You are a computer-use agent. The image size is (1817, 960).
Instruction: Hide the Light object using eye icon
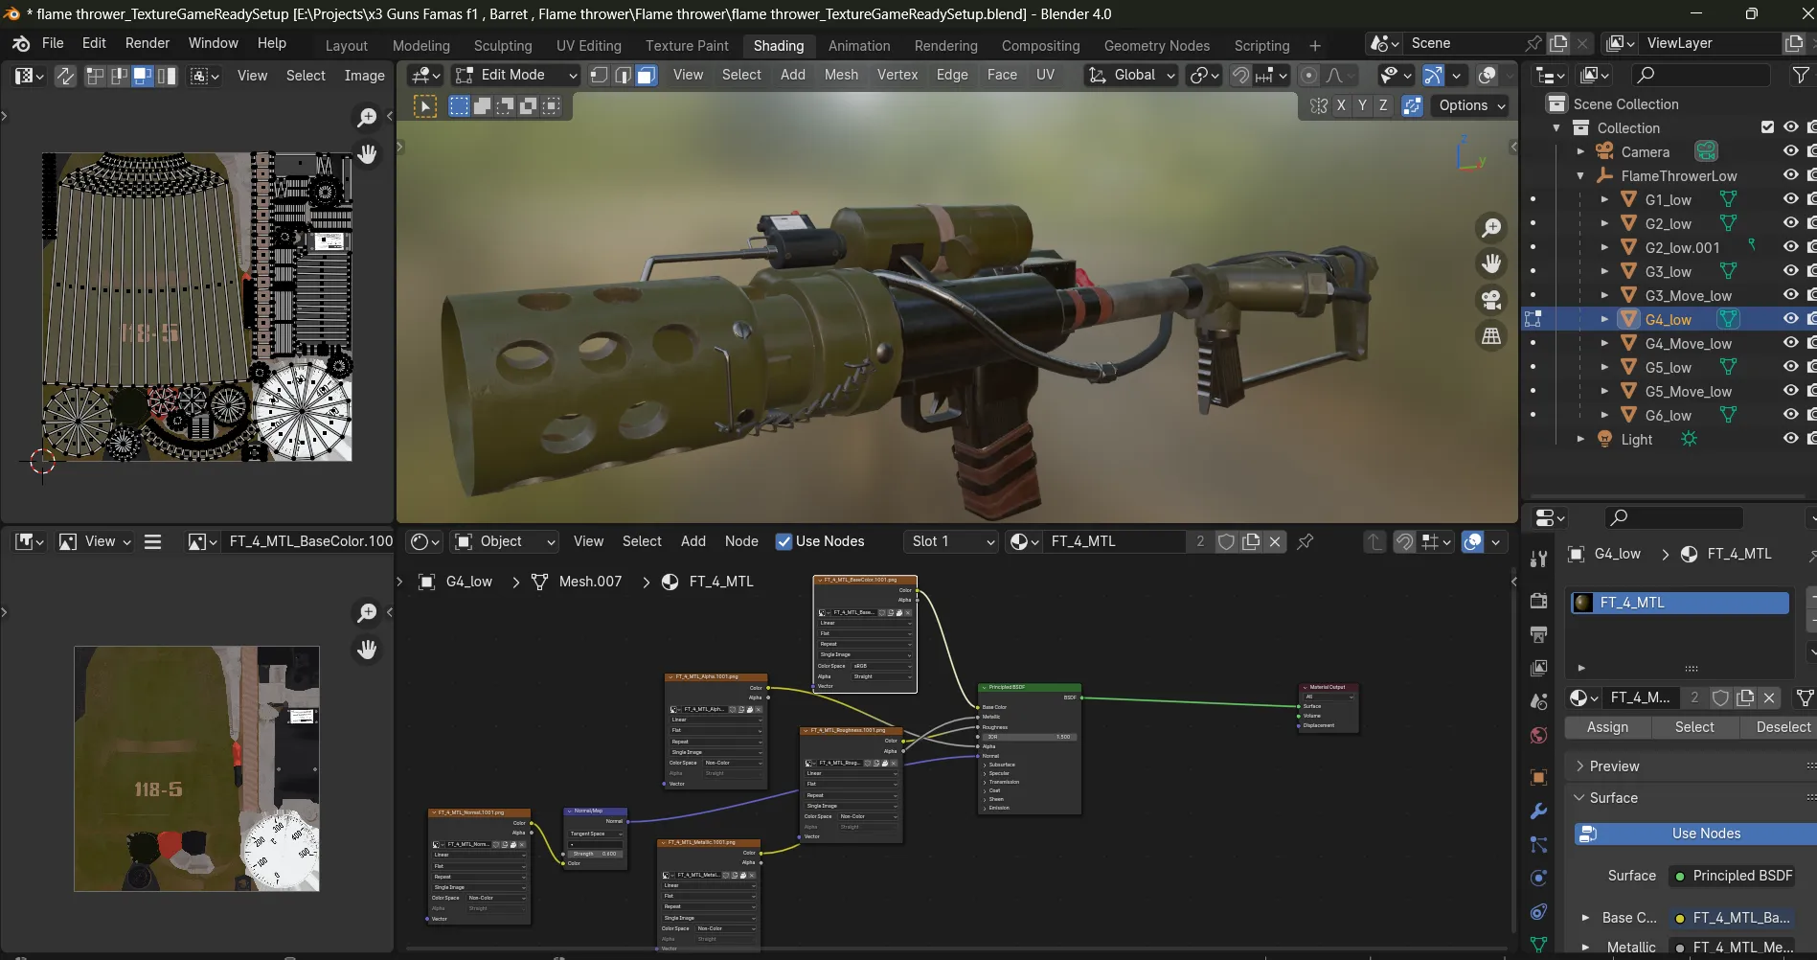click(1789, 439)
